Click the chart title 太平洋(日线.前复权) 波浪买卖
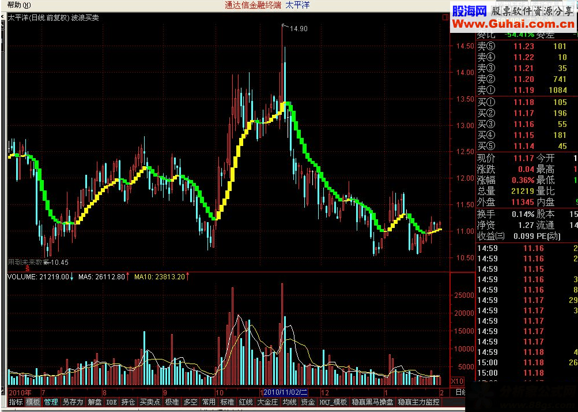The width and height of the screenshot is (578, 412). point(54,17)
